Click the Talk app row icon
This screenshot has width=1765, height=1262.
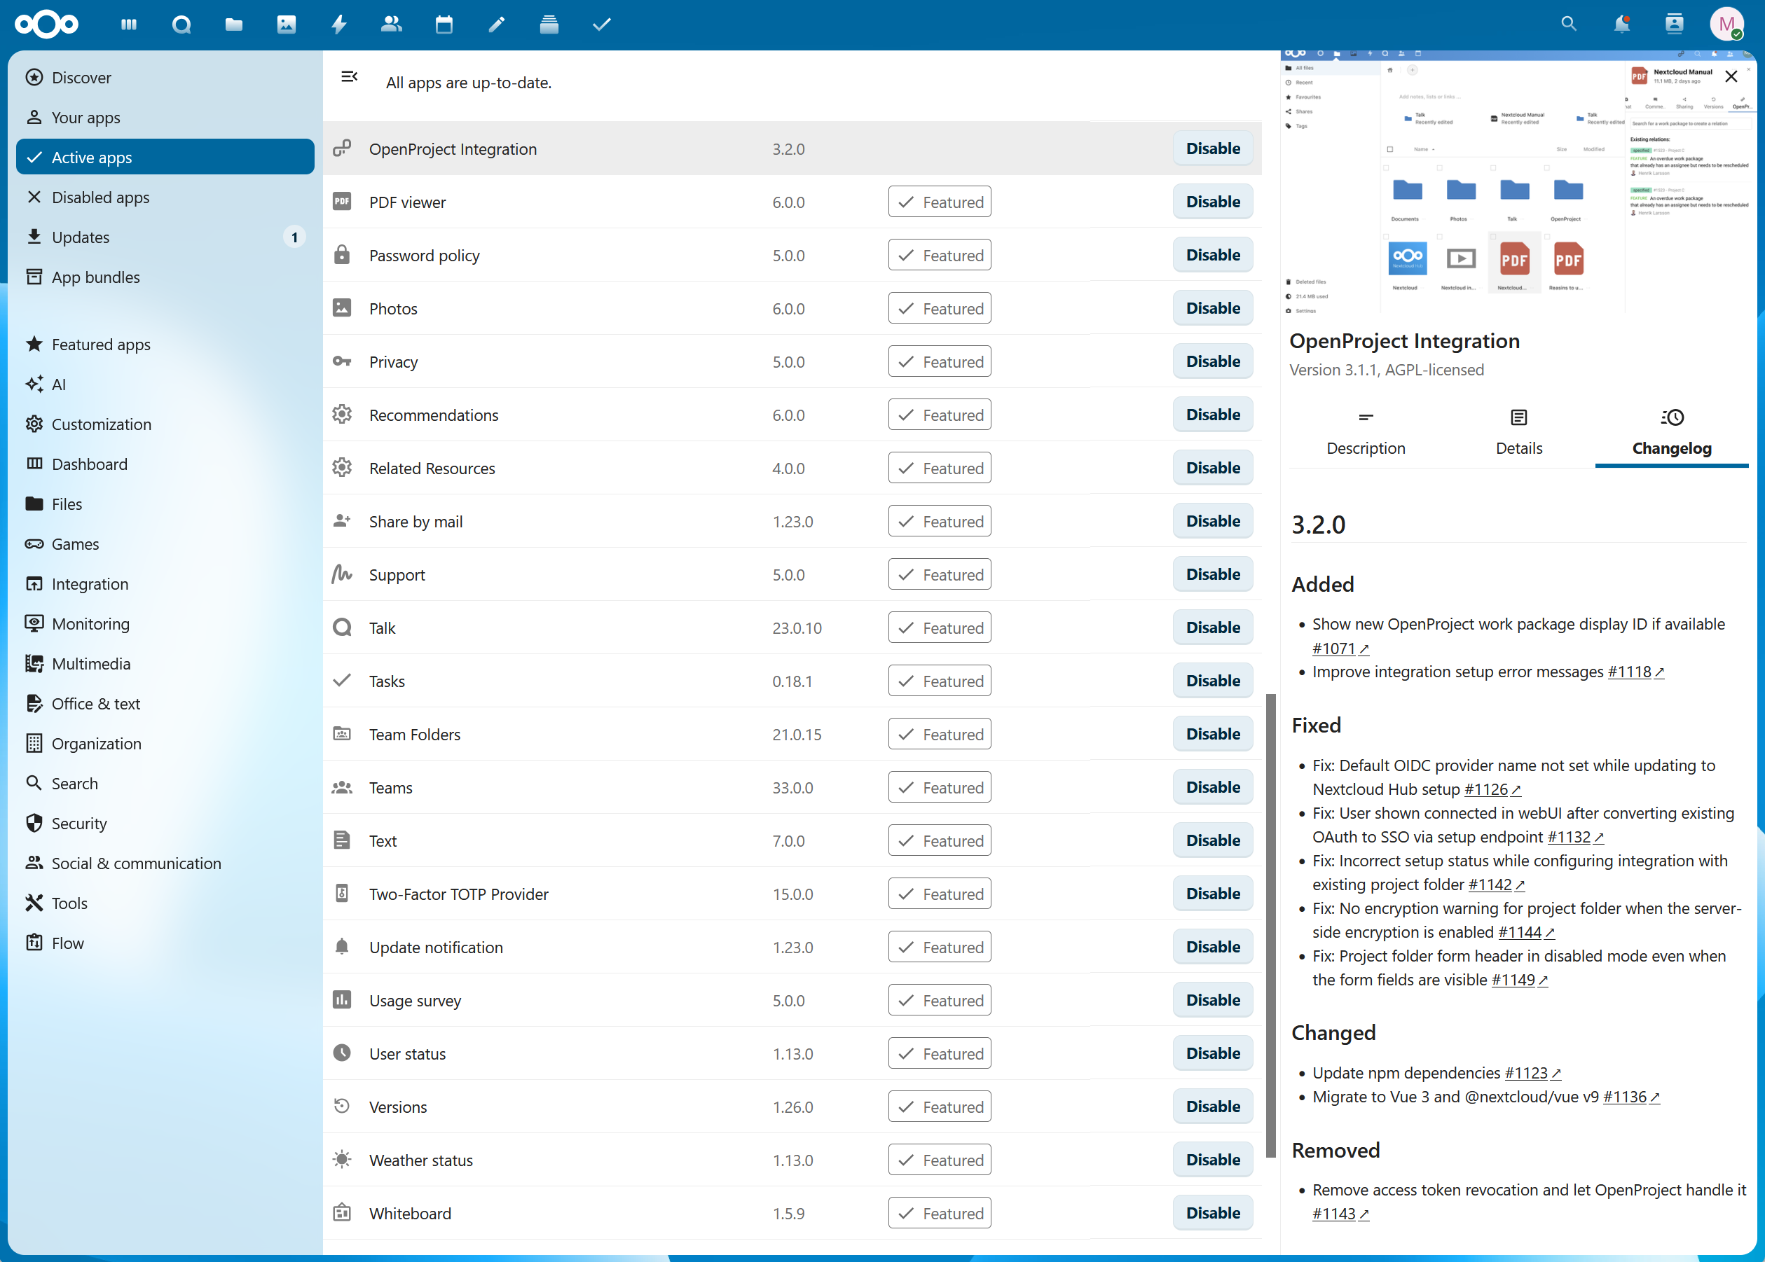(342, 627)
